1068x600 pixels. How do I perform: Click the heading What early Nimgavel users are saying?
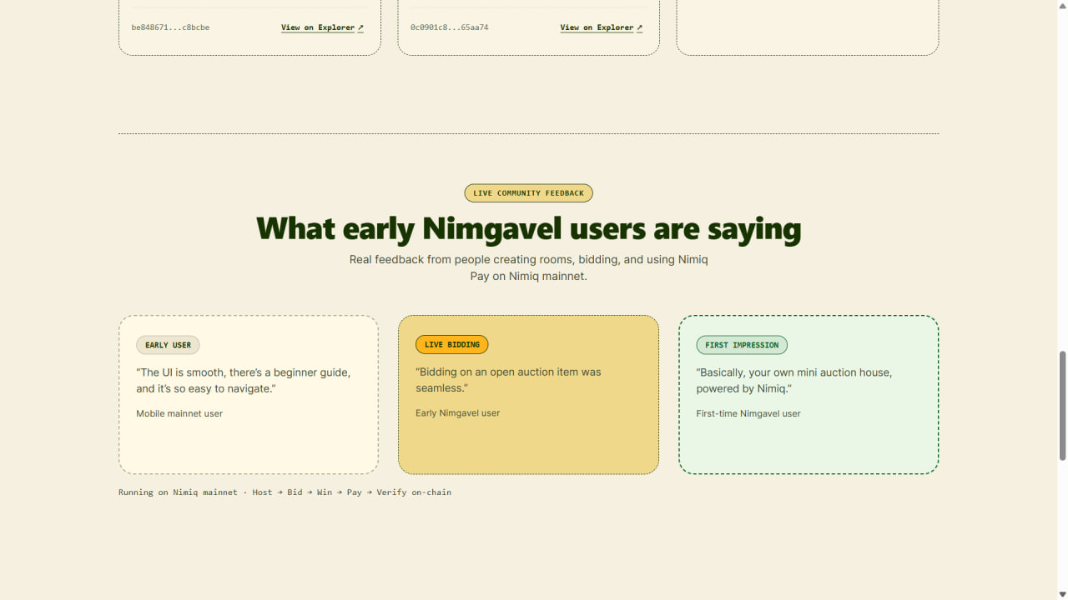coord(528,228)
